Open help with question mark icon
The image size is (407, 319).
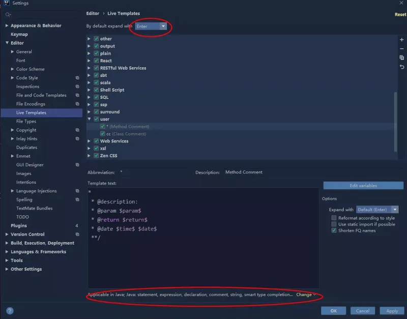pyautogui.click(x=10, y=310)
